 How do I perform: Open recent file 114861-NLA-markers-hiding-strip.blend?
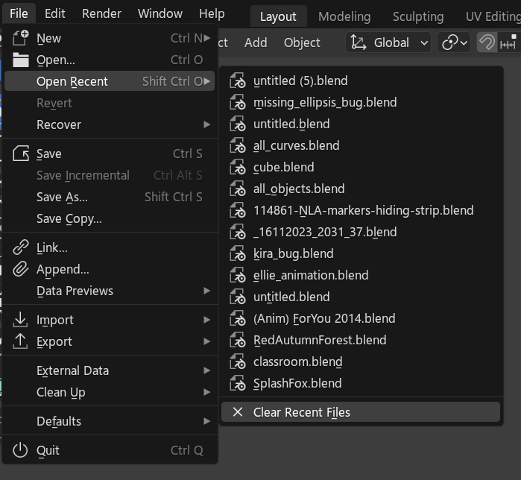[361, 210]
